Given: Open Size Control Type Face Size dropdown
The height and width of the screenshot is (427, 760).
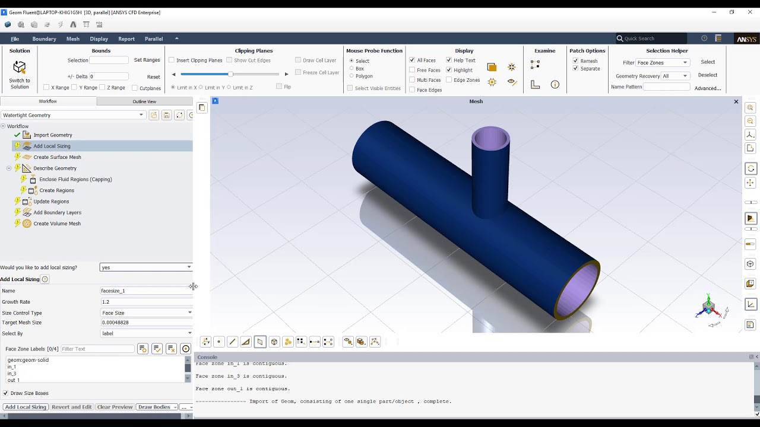Looking at the screenshot, I should coord(147,313).
